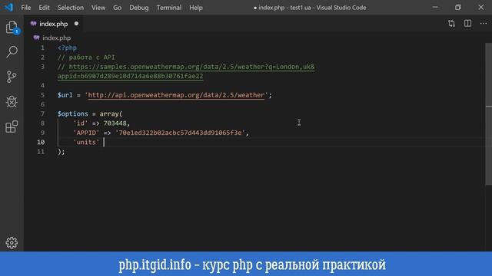The width and height of the screenshot is (492, 276).
Task: Click the $options variable
Action: [73, 113]
